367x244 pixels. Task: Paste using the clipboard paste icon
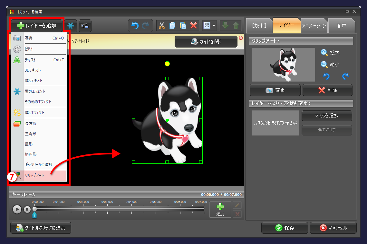(182, 26)
